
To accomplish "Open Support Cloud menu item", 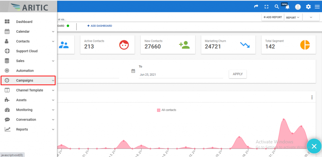I will [27, 51].
